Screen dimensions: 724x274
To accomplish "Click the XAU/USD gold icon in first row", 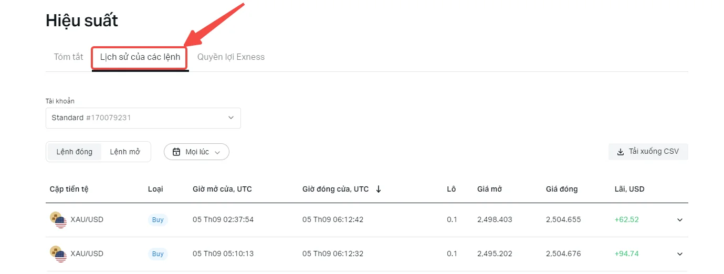I will (x=58, y=219).
